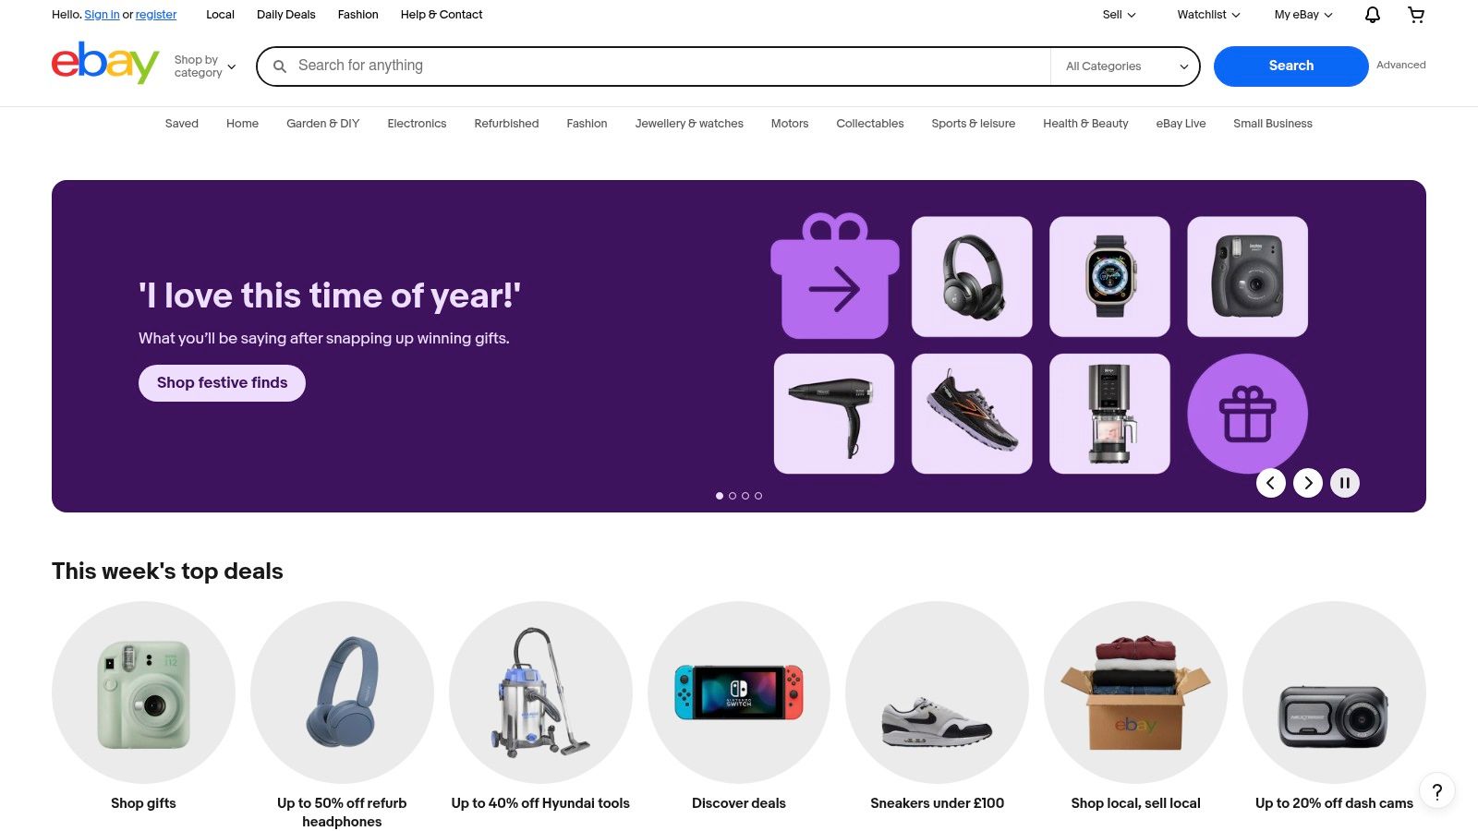Click the purple gift box arrow tile
1478x831 pixels.
point(834,276)
